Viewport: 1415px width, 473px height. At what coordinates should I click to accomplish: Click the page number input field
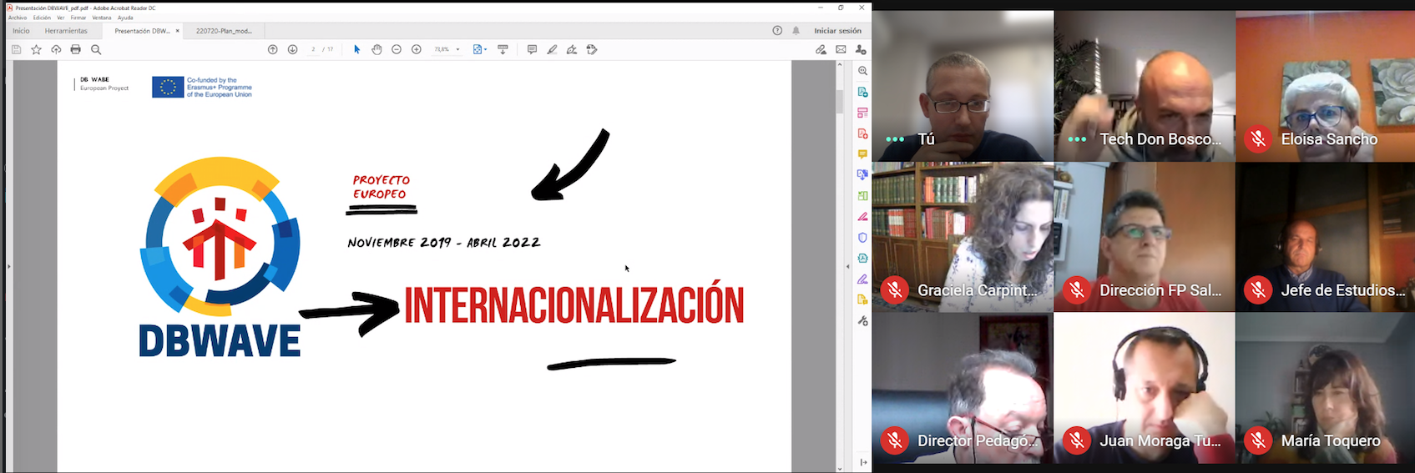(x=314, y=50)
